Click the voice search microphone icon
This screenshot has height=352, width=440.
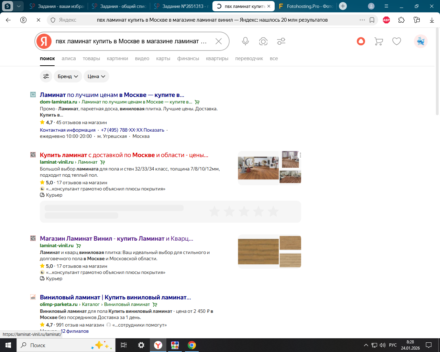pos(245,41)
